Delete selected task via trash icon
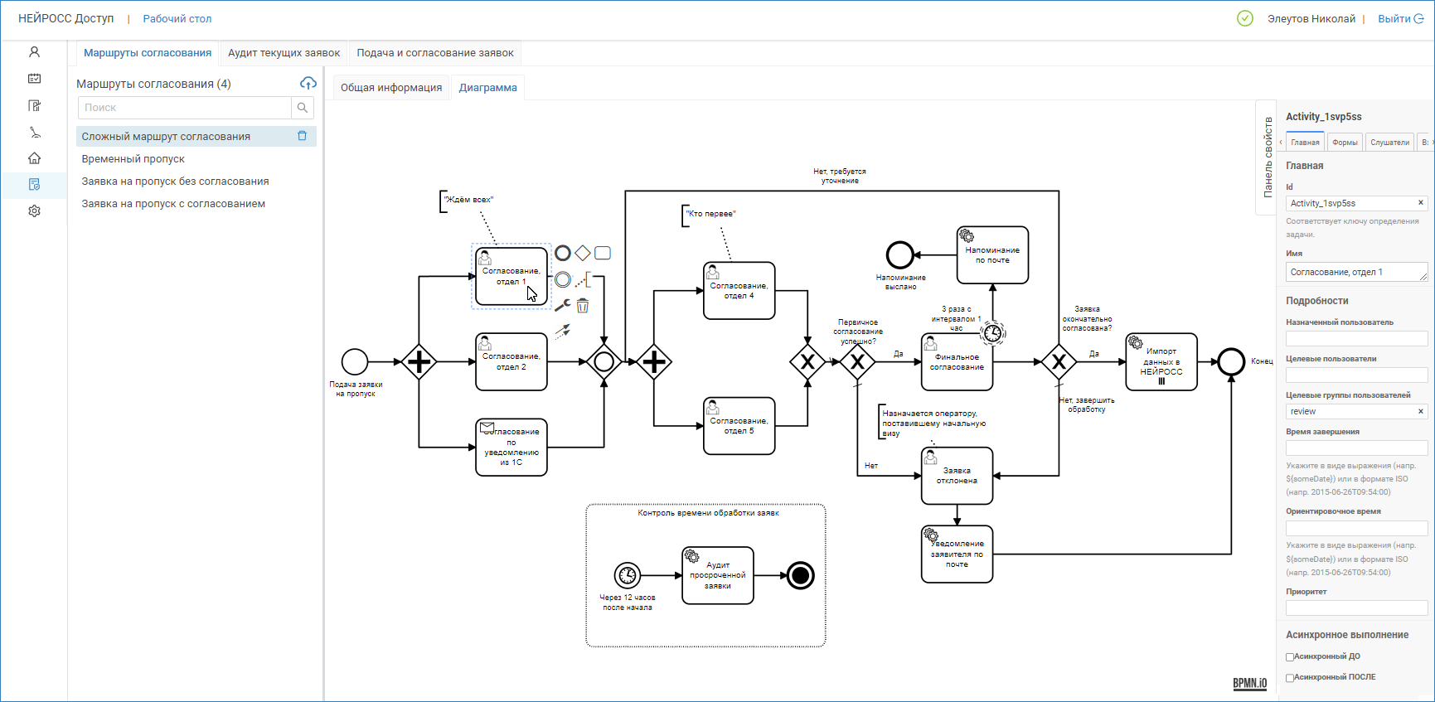The width and height of the screenshot is (1435, 702). tap(583, 306)
